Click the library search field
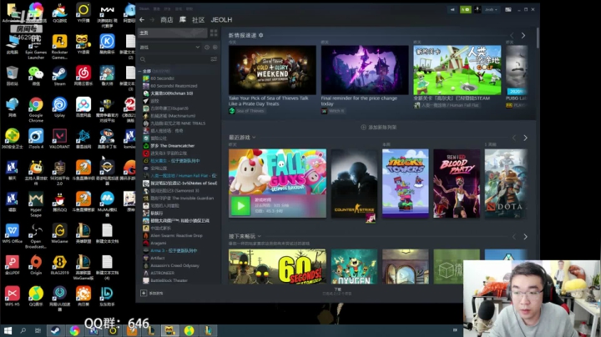Screen dimensions: 601x337 174,59
